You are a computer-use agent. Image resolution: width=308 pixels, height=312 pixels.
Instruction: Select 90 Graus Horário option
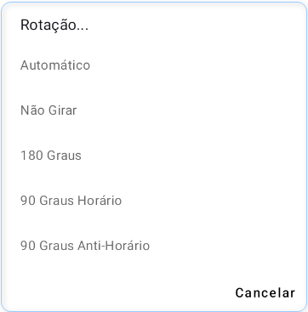pyautogui.click(x=154, y=201)
